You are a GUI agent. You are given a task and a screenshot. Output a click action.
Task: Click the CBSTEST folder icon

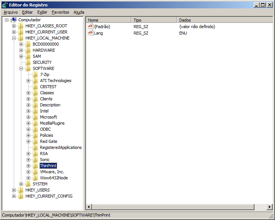(x=35, y=87)
